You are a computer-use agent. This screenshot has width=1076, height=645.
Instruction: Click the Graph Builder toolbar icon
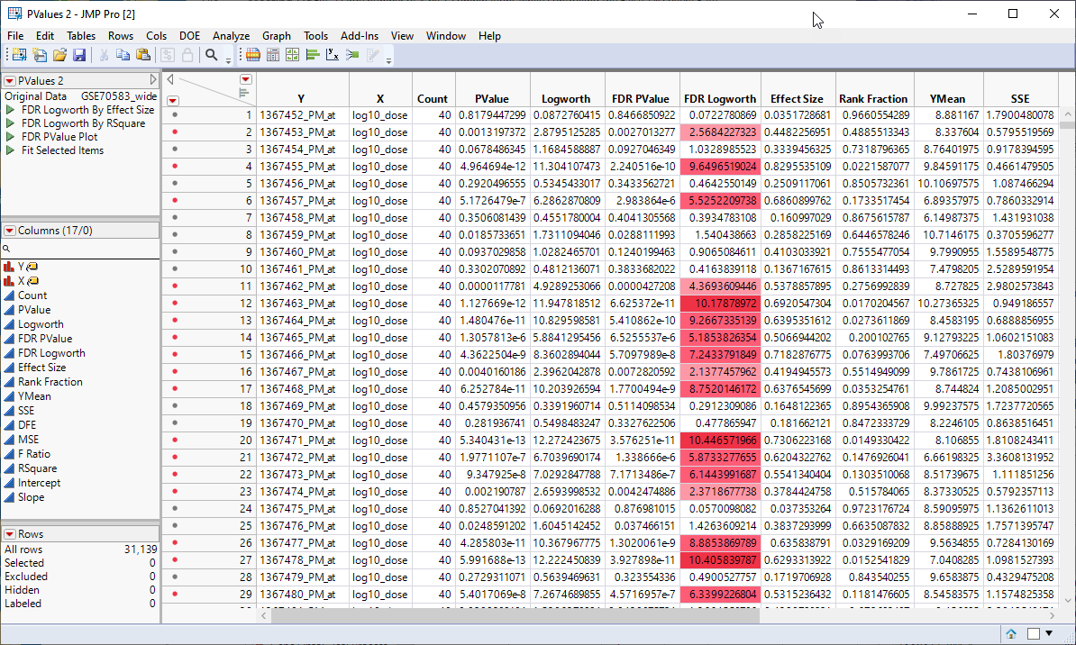coord(253,55)
